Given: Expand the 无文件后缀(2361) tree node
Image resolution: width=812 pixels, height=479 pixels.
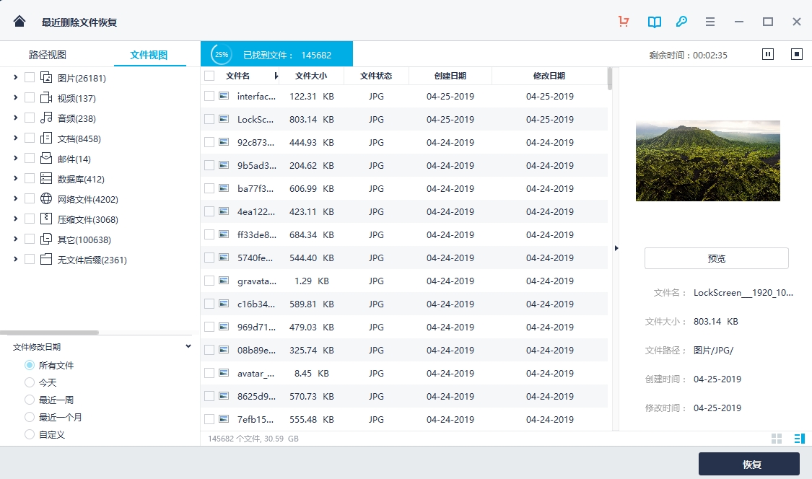Looking at the screenshot, I should coord(16,259).
